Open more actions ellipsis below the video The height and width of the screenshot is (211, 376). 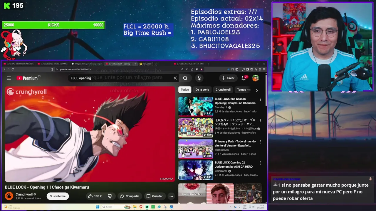[171, 196]
